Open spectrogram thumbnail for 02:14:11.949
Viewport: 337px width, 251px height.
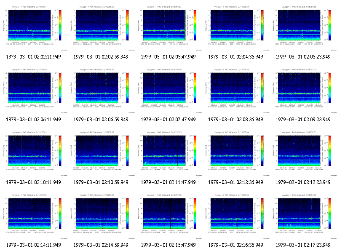(34, 216)
